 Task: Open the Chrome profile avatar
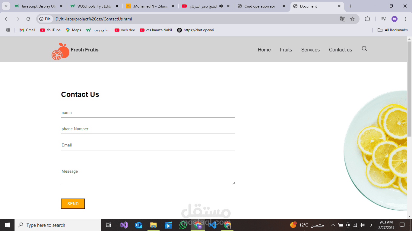click(395, 19)
